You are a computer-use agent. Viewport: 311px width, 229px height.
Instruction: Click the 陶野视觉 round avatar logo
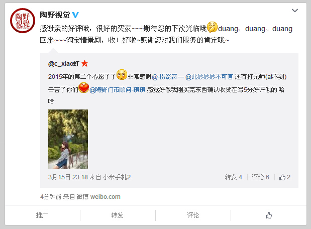(23, 21)
